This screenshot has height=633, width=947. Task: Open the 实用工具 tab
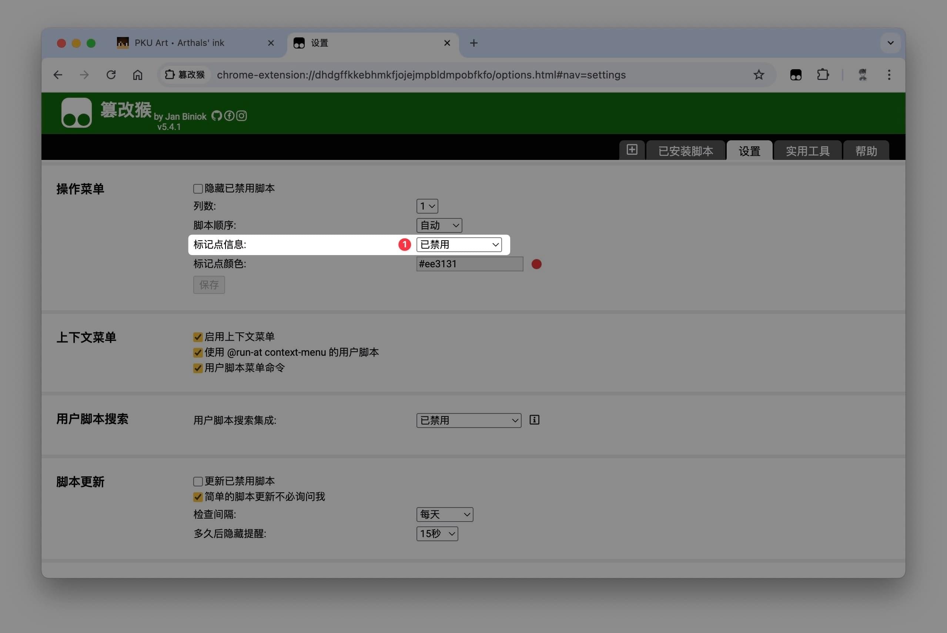pos(807,151)
